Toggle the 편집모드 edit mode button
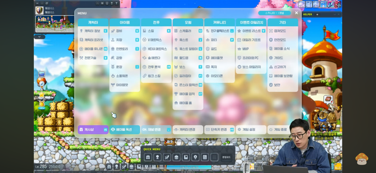The image size is (376, 173). tap(227, 157)
